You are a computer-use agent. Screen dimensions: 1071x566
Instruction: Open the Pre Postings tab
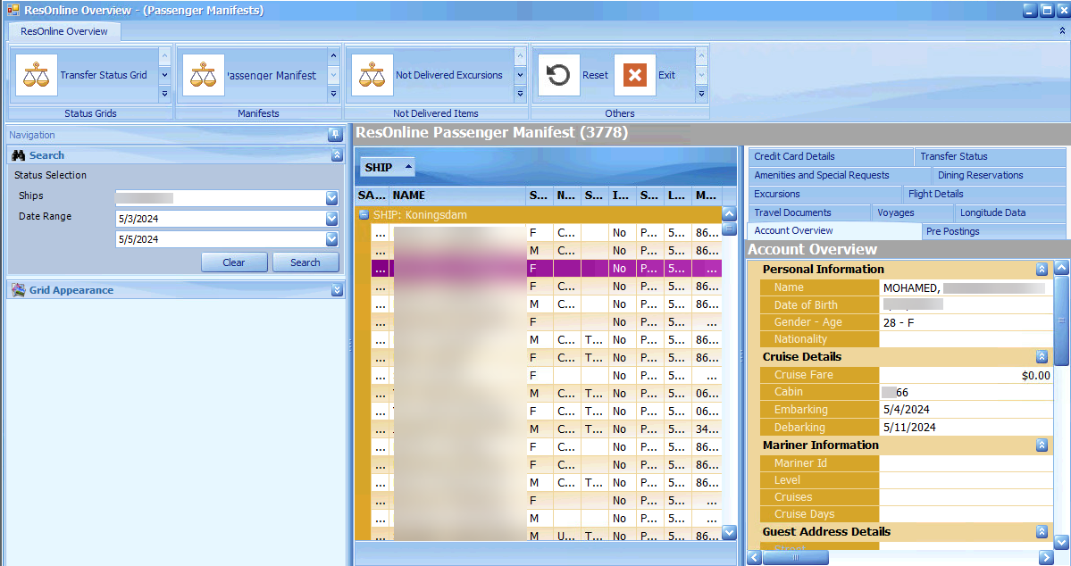994,231
